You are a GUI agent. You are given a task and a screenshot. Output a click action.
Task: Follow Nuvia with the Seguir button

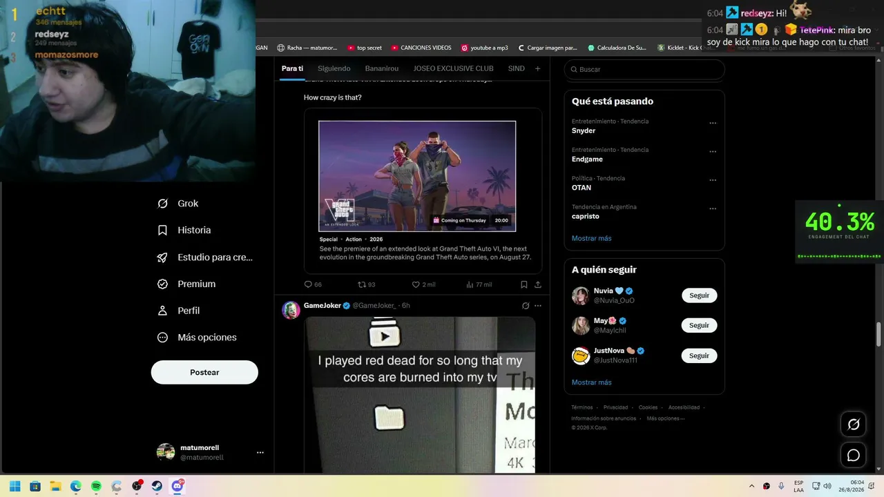click(699, 295)
